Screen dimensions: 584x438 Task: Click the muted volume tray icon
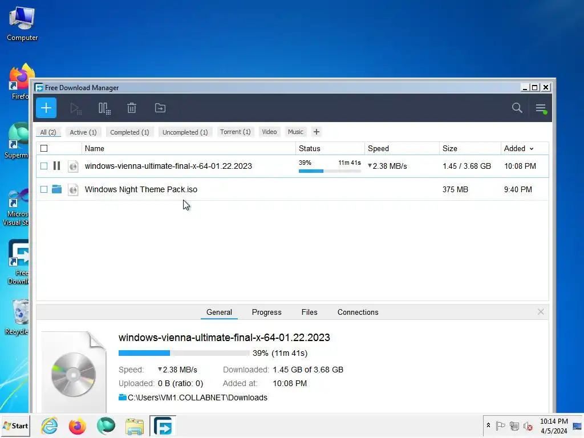point(528,426)
